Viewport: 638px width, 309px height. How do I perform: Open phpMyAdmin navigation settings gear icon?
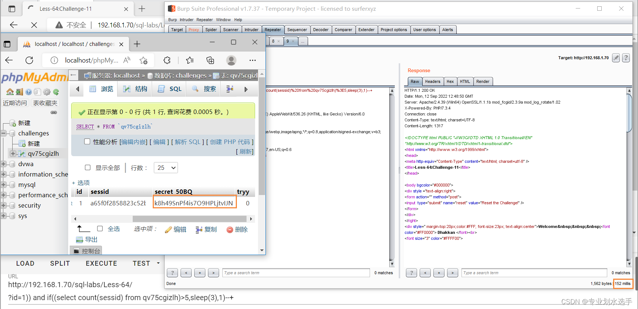pyautogui.click(x=47, y=92)
